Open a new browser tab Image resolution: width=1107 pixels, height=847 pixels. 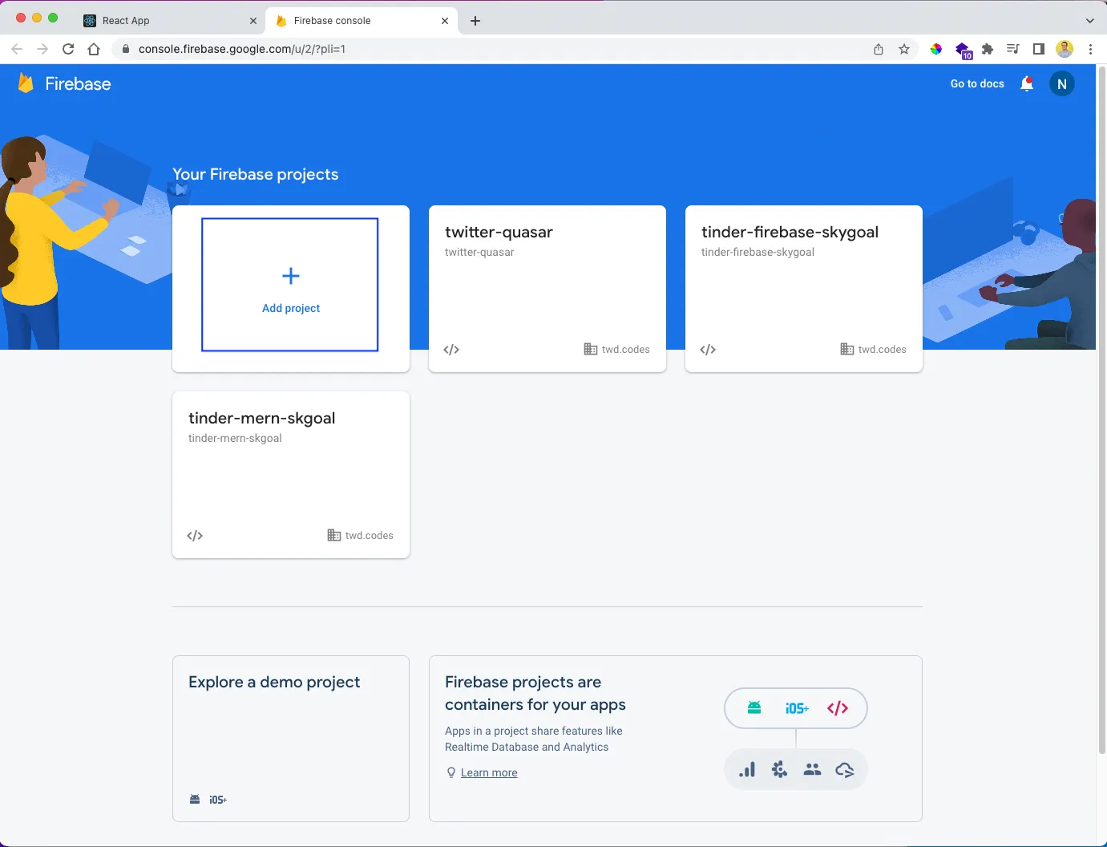[x=475, y=21]
